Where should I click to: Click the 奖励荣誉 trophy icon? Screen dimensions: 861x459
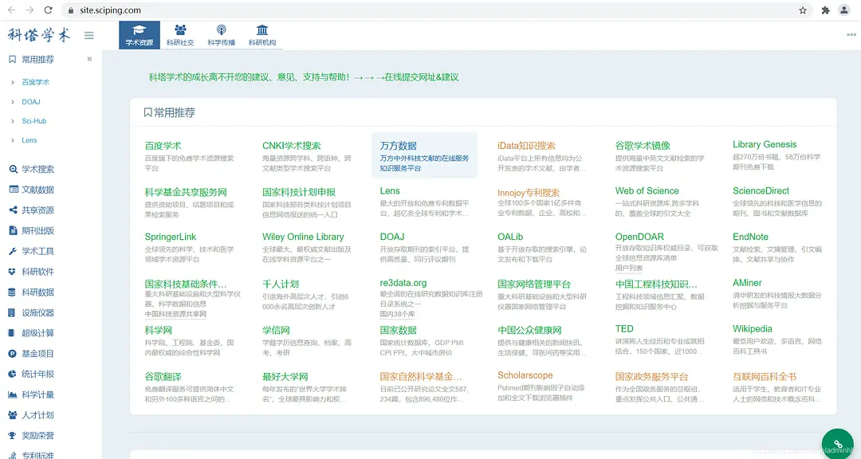coord(13,436)
